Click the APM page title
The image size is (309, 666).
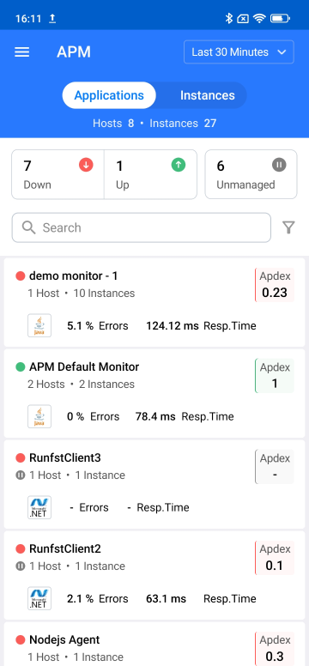click(x=74, y=52)
